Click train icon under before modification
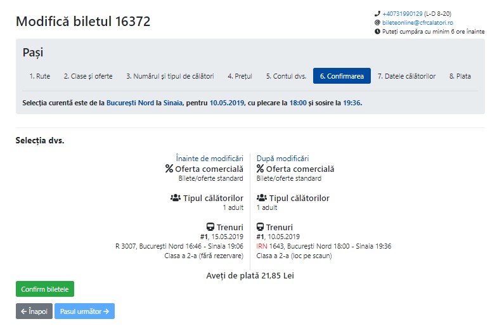Screen dimensions: 490x326 pyautogui.click(x=210, y=228)
